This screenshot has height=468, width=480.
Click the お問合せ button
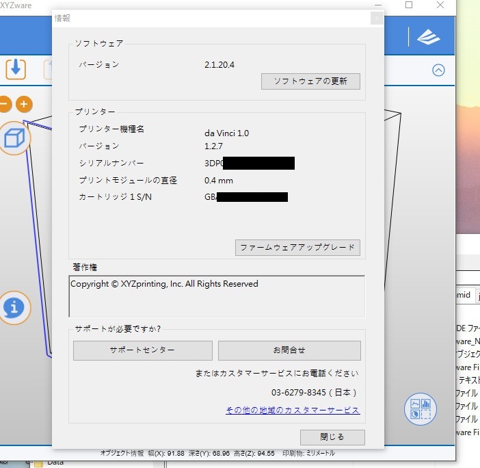point(289,350)
